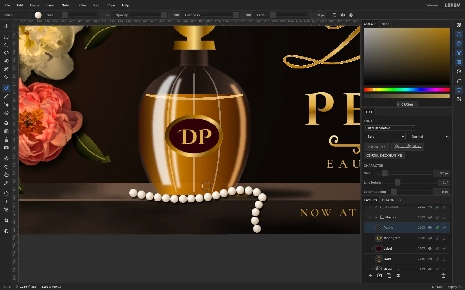465x290 pixels.
Task: Hide the Pearls layer
Action: pyautogui.click(x=430, y=228)
